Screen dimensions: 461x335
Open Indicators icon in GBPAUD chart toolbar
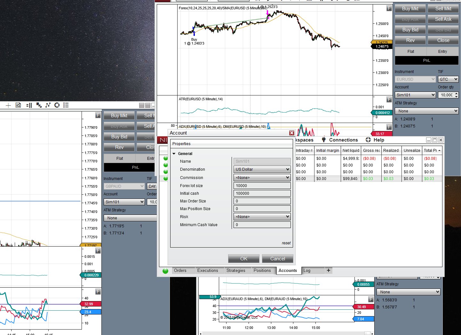click(48, 105)
